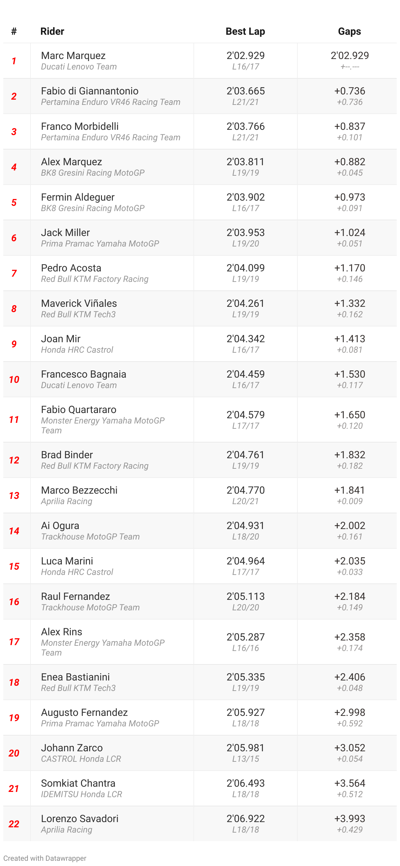The width and height of the screenshot is (400, 866).
Task: Select Fabio Quartararo's team name text
Action: pyautogui.click(x=103, y=425)
